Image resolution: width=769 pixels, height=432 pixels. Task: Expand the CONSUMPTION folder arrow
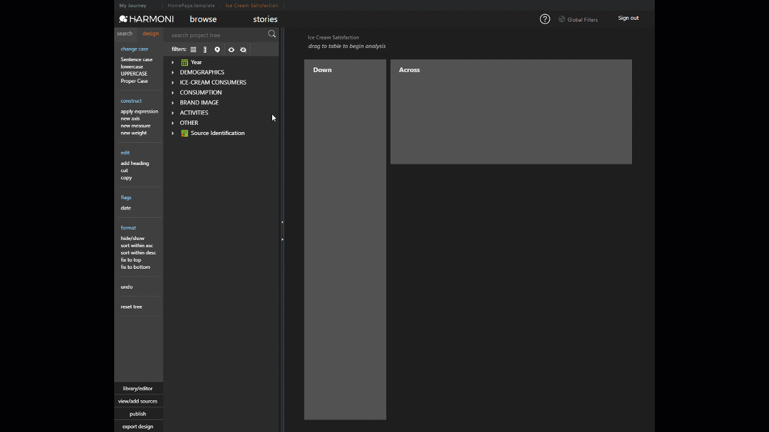[172, 93]
